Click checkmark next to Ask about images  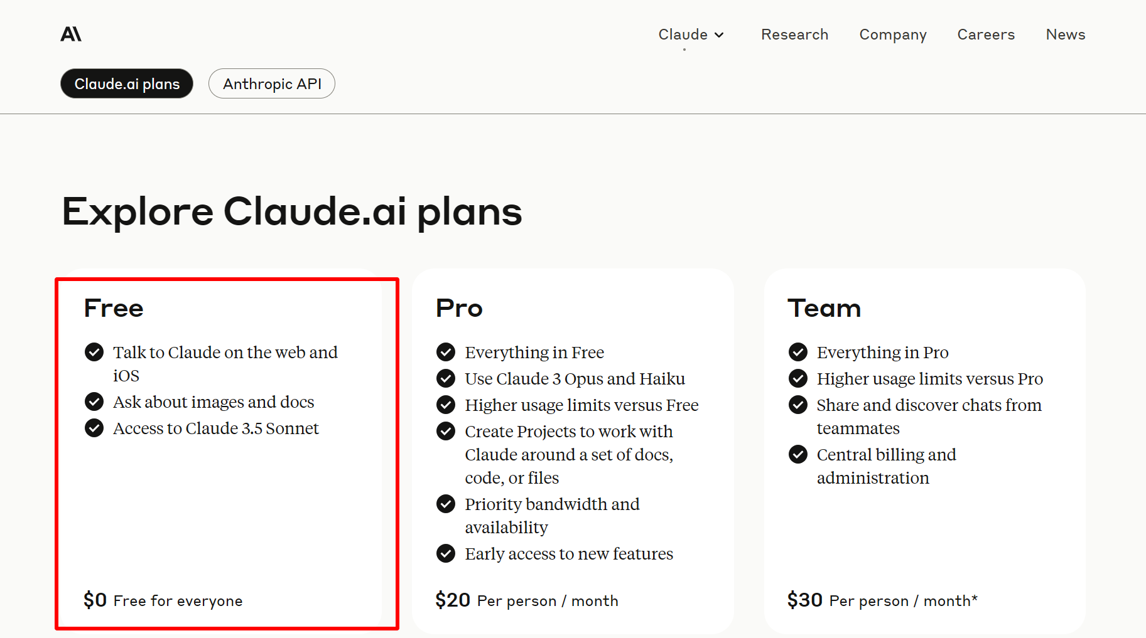click(x=94, y=401)
